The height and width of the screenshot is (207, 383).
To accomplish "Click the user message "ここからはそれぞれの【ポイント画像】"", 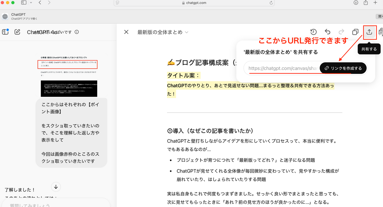I will tap(71, 108).
